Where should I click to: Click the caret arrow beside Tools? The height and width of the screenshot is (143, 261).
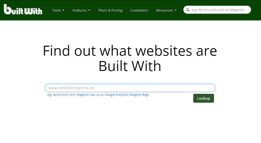coord(63,10)
